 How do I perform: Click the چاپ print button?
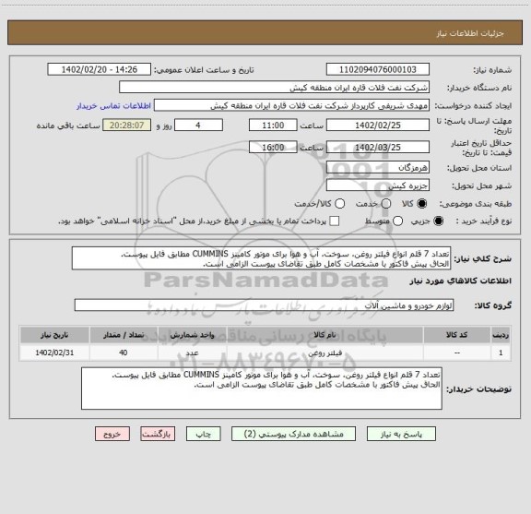coord(204,434)
